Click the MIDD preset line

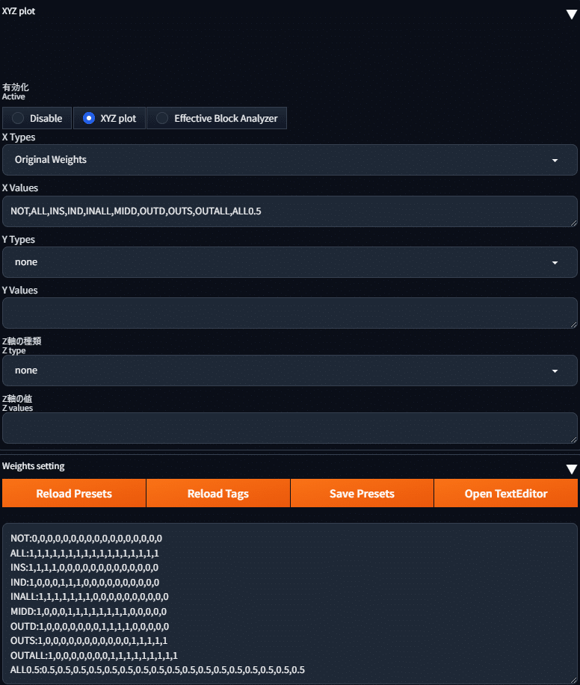tap(88, 612)
